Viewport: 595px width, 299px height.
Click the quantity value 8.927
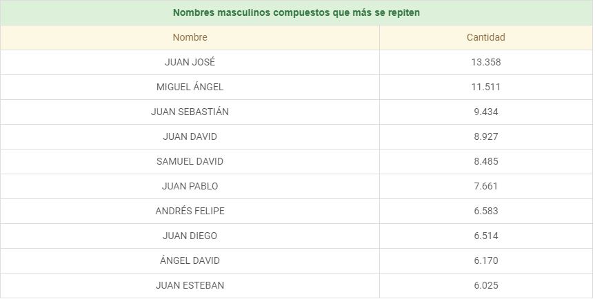[x=485, y=136]
